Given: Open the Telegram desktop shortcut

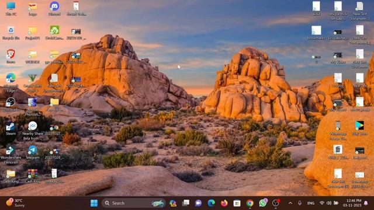Looking at the screenshot, I should click(33, 152).
